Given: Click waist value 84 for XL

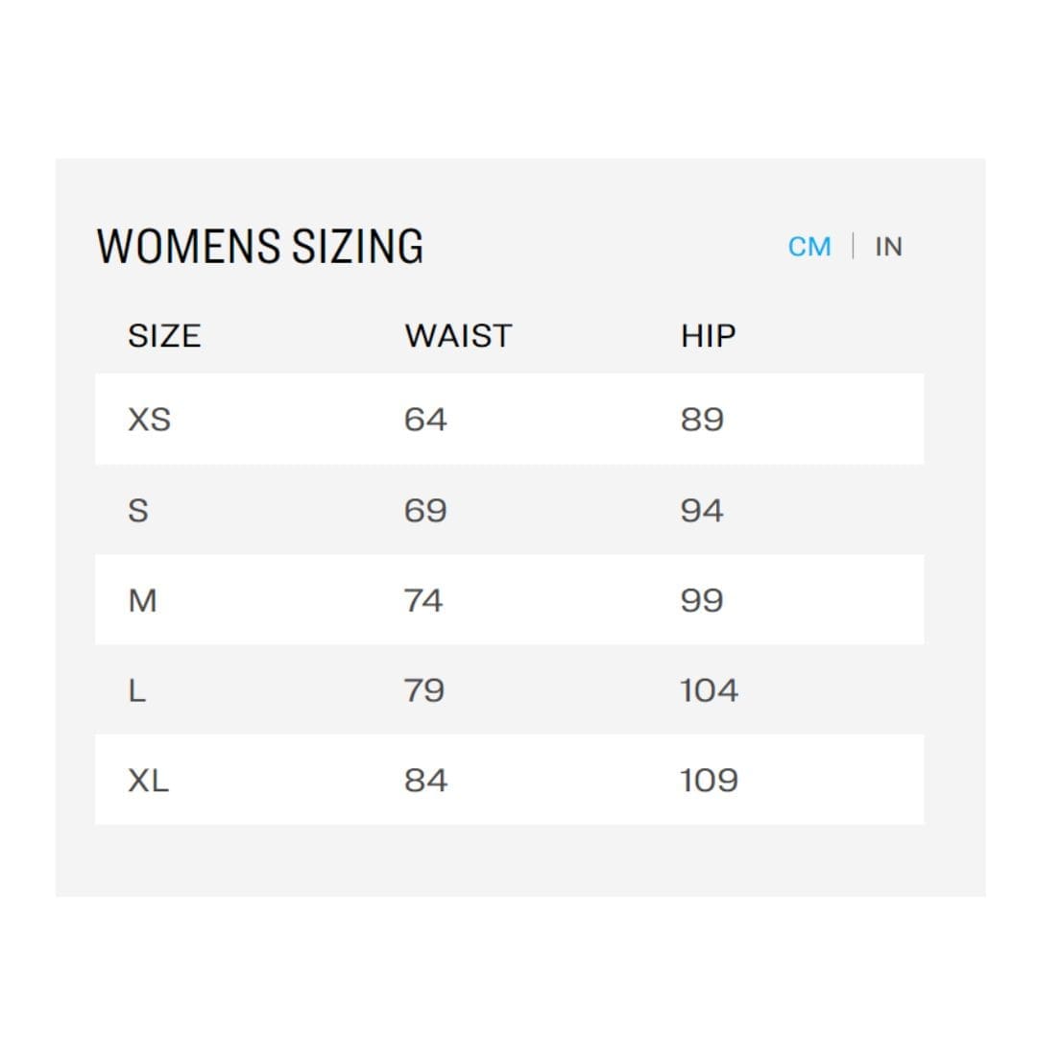Looking at the screenshot, I should click(x=426, y=781).
